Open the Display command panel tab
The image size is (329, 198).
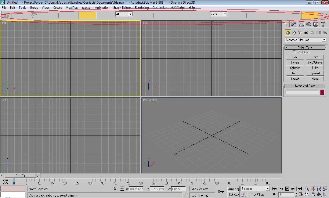pos(316,24)
